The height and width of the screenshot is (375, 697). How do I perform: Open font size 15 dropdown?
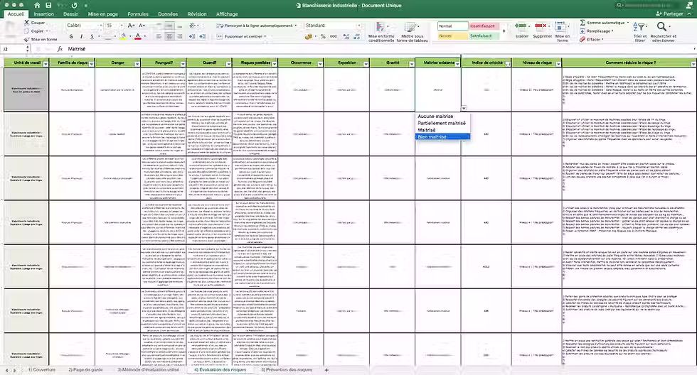click(122, 26)
